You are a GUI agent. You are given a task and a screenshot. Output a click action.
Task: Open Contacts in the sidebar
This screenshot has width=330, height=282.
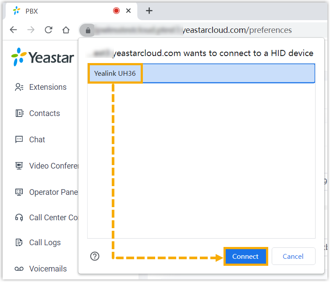coord(45,113)
